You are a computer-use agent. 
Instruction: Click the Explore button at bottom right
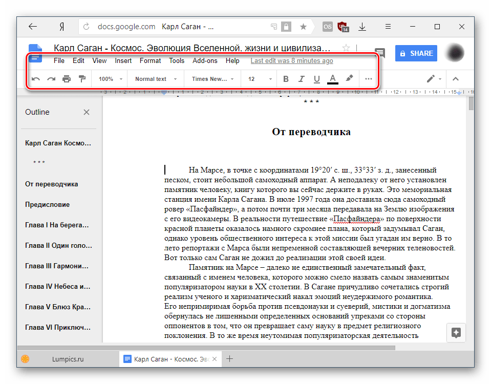pyautogui.click(x=456, y=333)
